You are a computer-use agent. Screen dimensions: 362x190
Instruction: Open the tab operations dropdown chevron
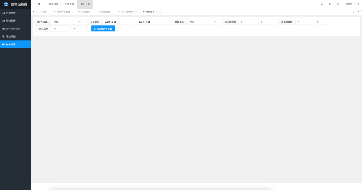coord(359,12)
